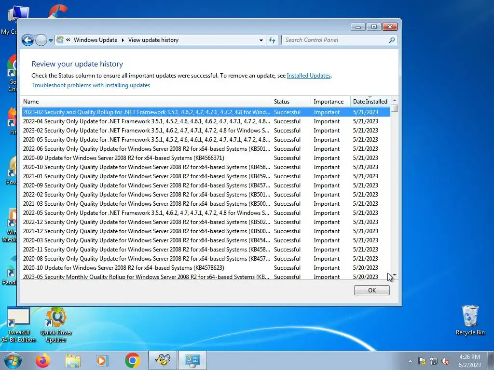
Task: Select the 2022-02 Security Only Quality Update row
Action: (206, 195)
